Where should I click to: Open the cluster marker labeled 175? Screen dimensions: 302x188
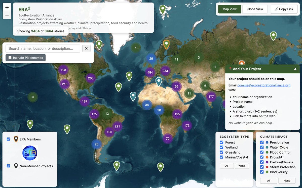pyautogui.click(x=94, y=114)
